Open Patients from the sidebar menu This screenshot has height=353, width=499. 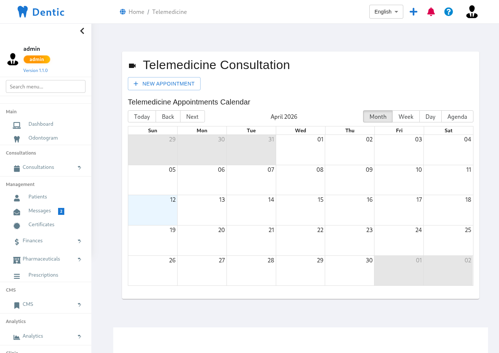click(38, 197)
